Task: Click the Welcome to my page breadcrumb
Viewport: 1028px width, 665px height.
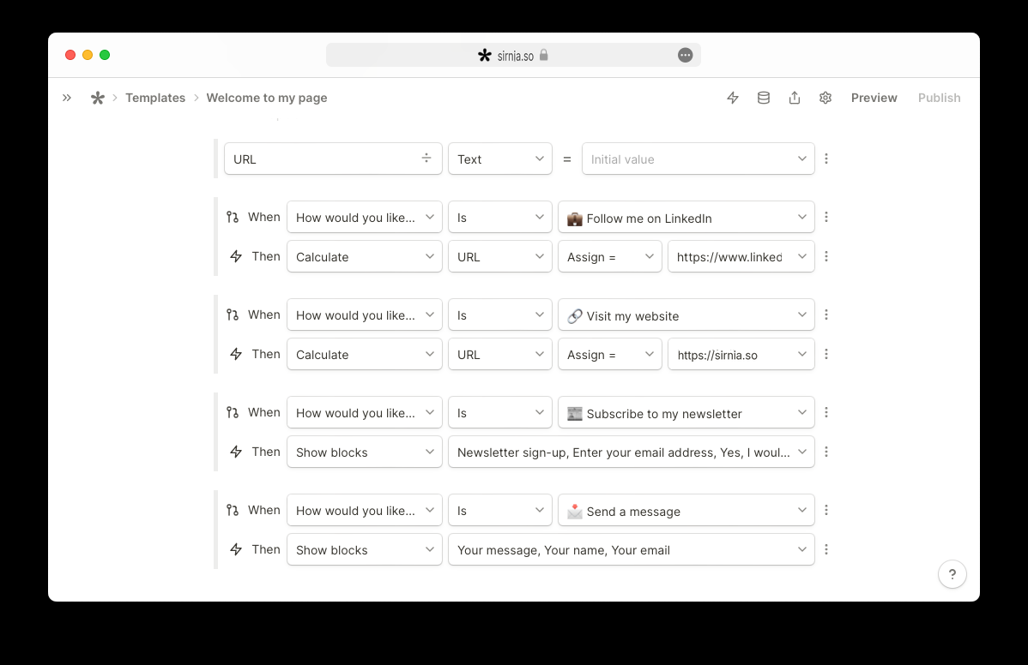Action: click(x=267, y=99)
